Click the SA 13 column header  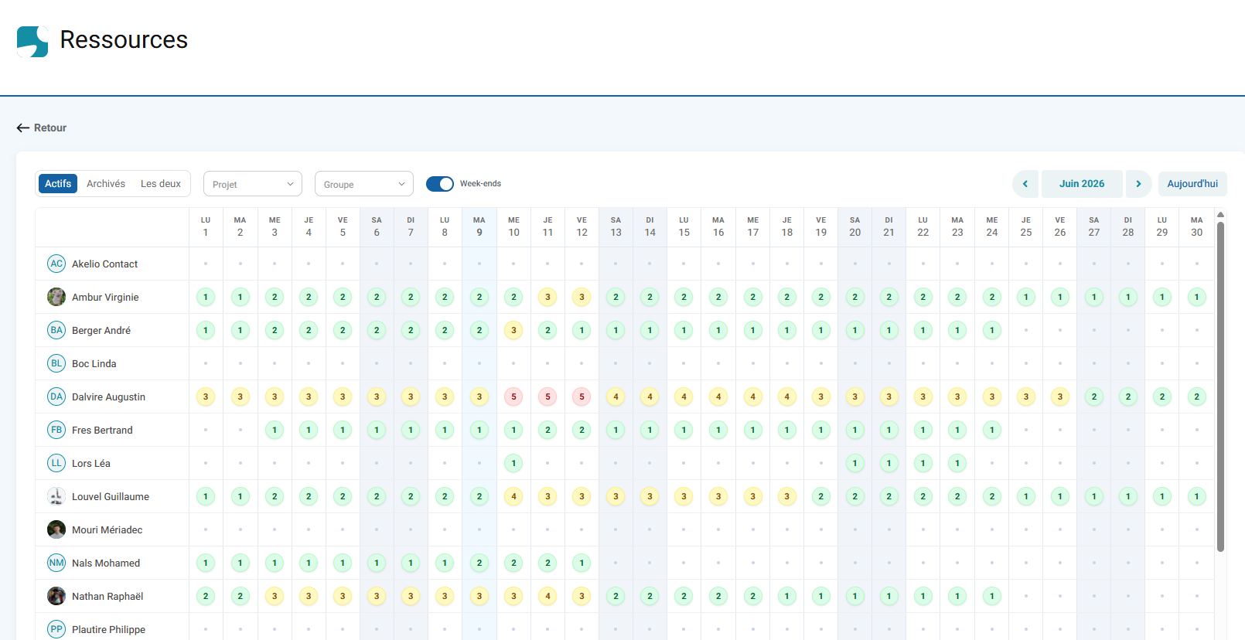(616, 226)
